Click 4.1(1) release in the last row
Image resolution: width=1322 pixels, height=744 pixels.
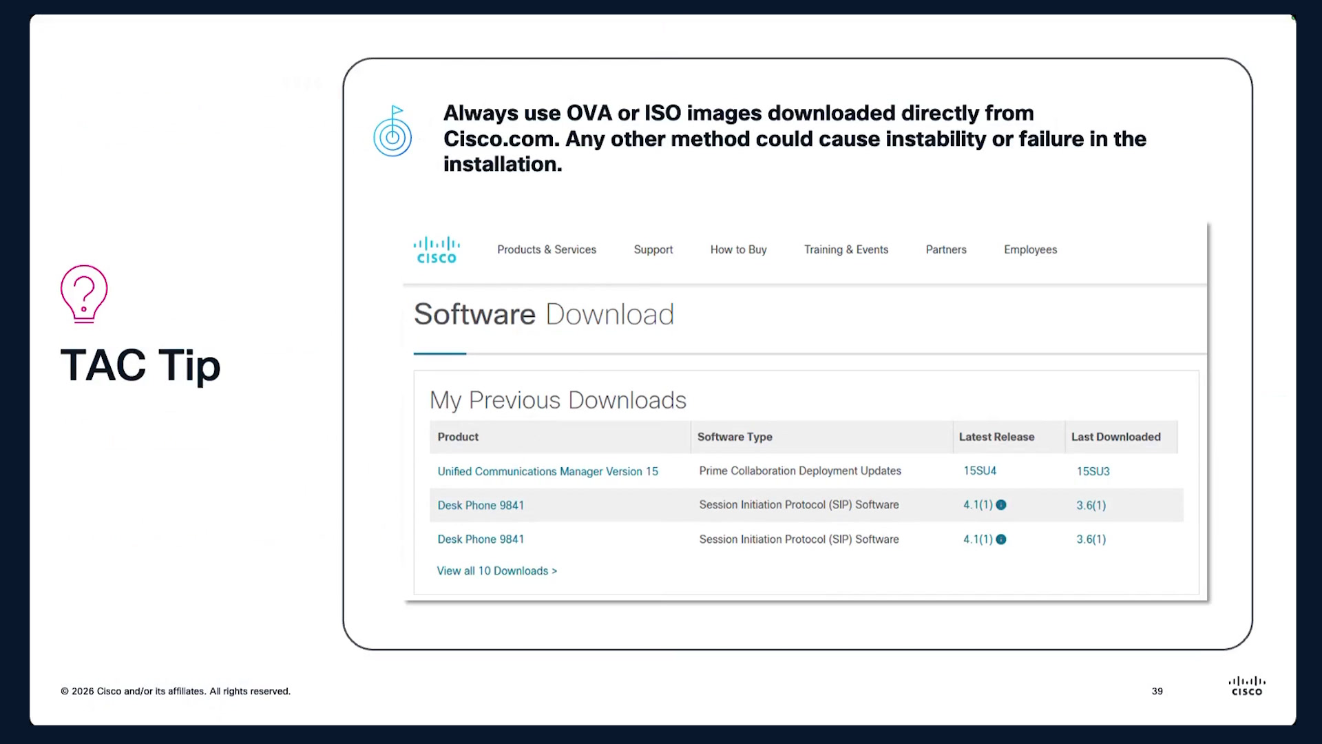(978, 539)
